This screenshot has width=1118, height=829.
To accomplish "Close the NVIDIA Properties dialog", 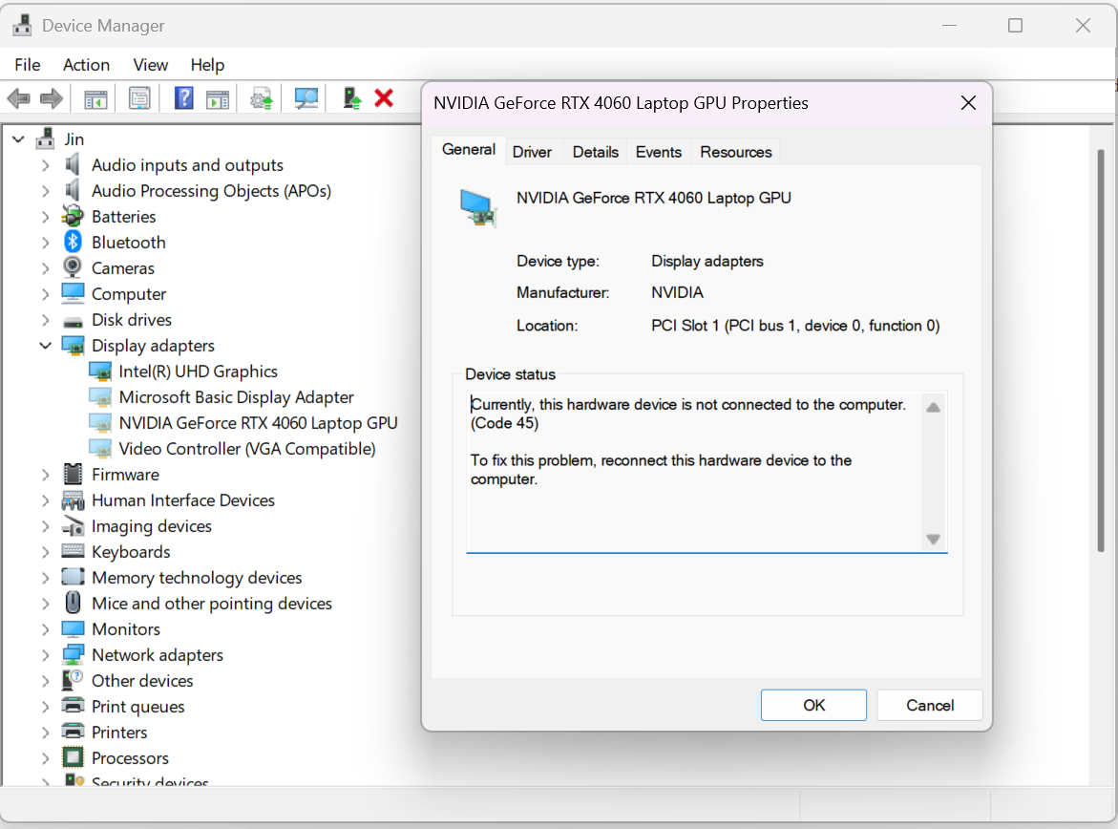I will pos(968,103).
